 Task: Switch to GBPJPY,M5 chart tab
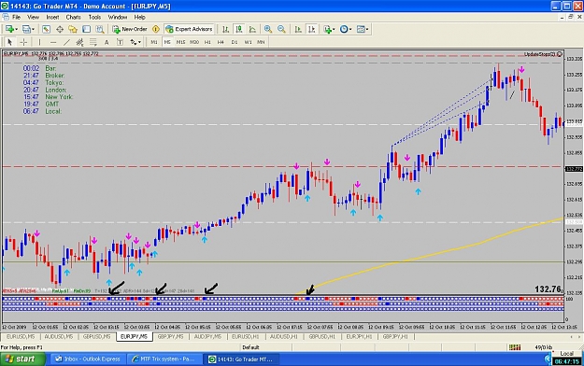pos(171,336)
